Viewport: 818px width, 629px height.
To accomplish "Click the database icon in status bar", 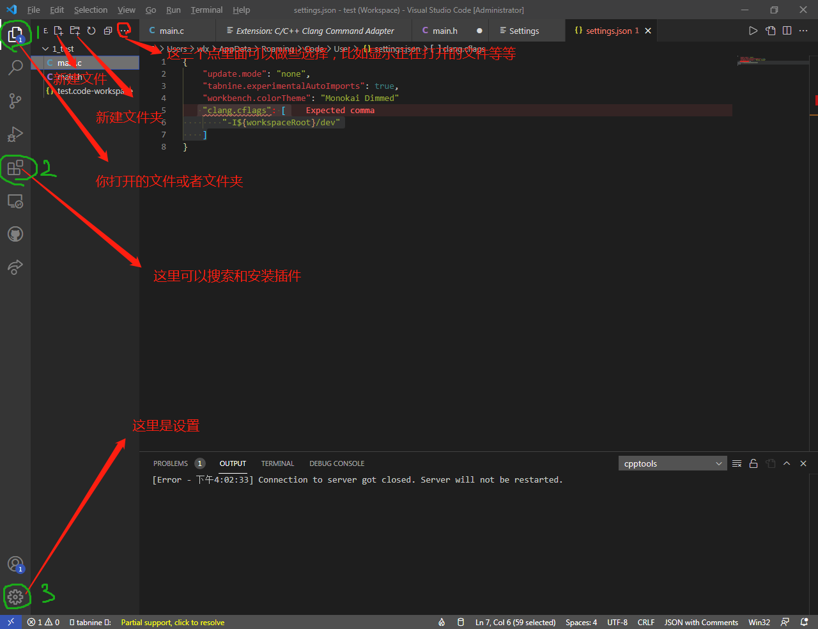I will [461, 622].
